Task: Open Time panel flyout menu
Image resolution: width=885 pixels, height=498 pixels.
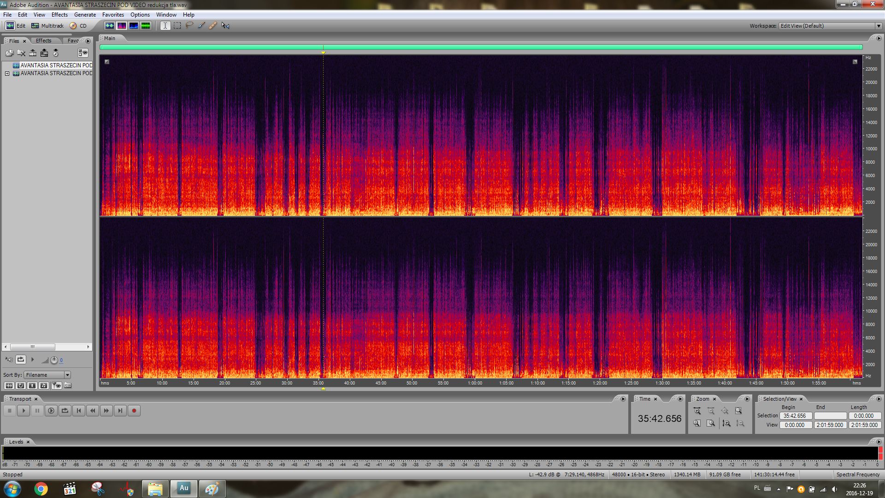Action: (680, 399)
